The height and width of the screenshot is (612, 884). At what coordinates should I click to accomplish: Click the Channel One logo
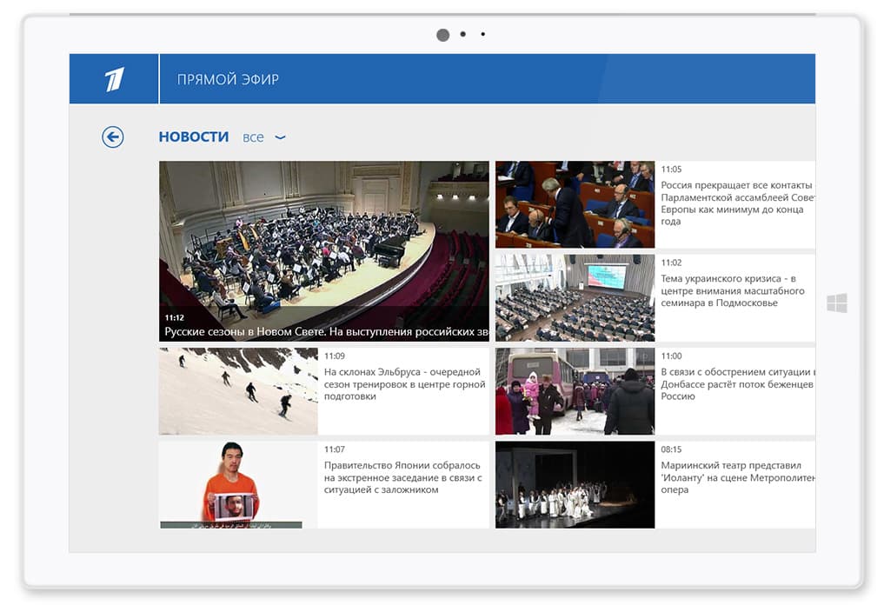(x=114, y=79)
